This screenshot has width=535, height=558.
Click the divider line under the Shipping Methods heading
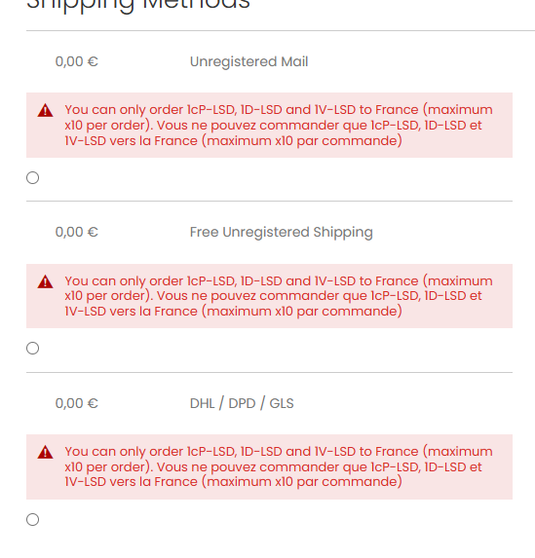pos(281,30)
